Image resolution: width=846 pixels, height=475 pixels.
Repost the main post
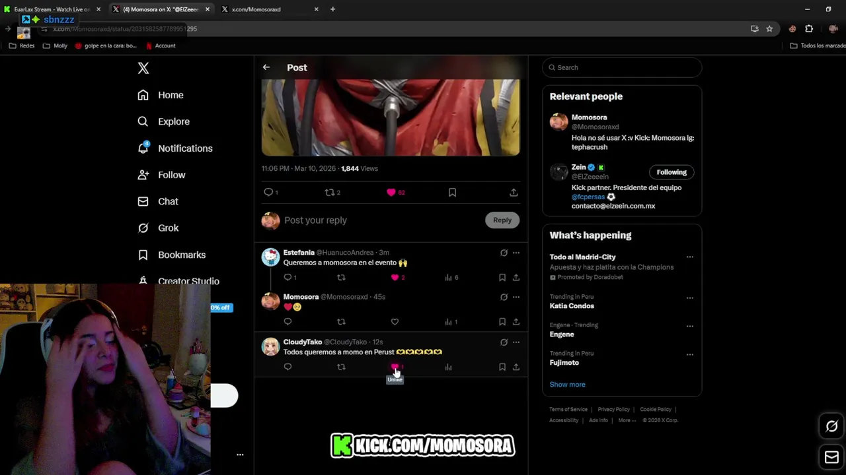[329, 192]
